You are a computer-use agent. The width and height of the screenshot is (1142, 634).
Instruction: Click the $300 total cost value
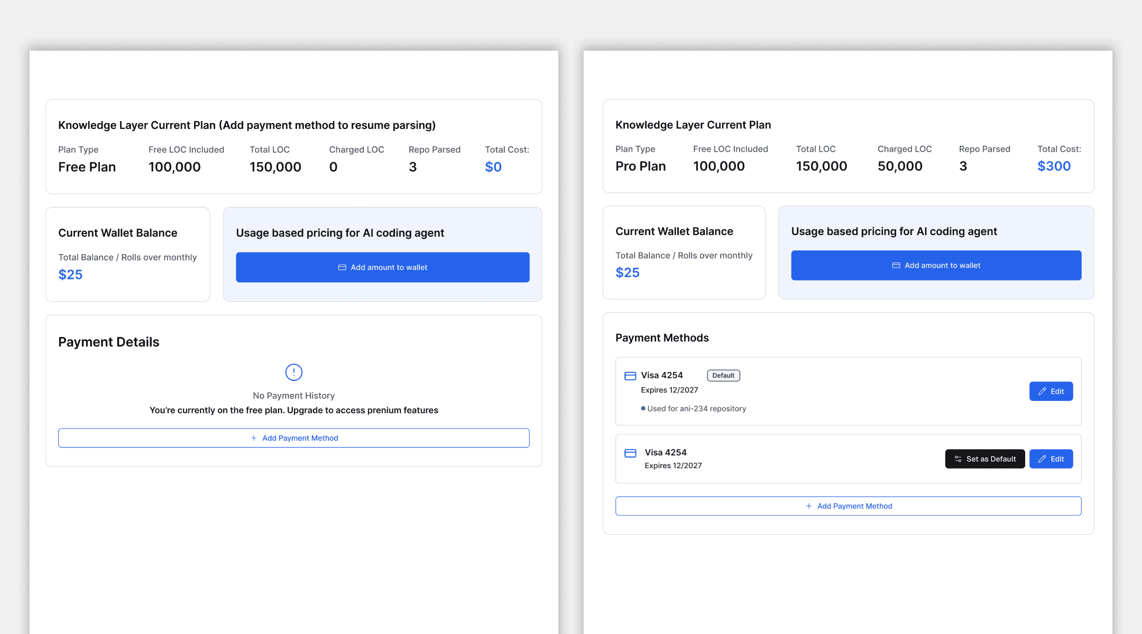pos(1054,166)
